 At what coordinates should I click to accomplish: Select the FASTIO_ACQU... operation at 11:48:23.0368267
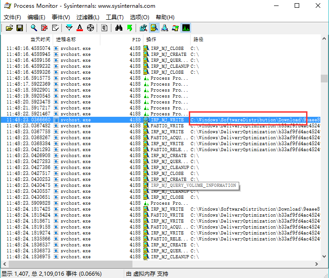click(169, 138)
